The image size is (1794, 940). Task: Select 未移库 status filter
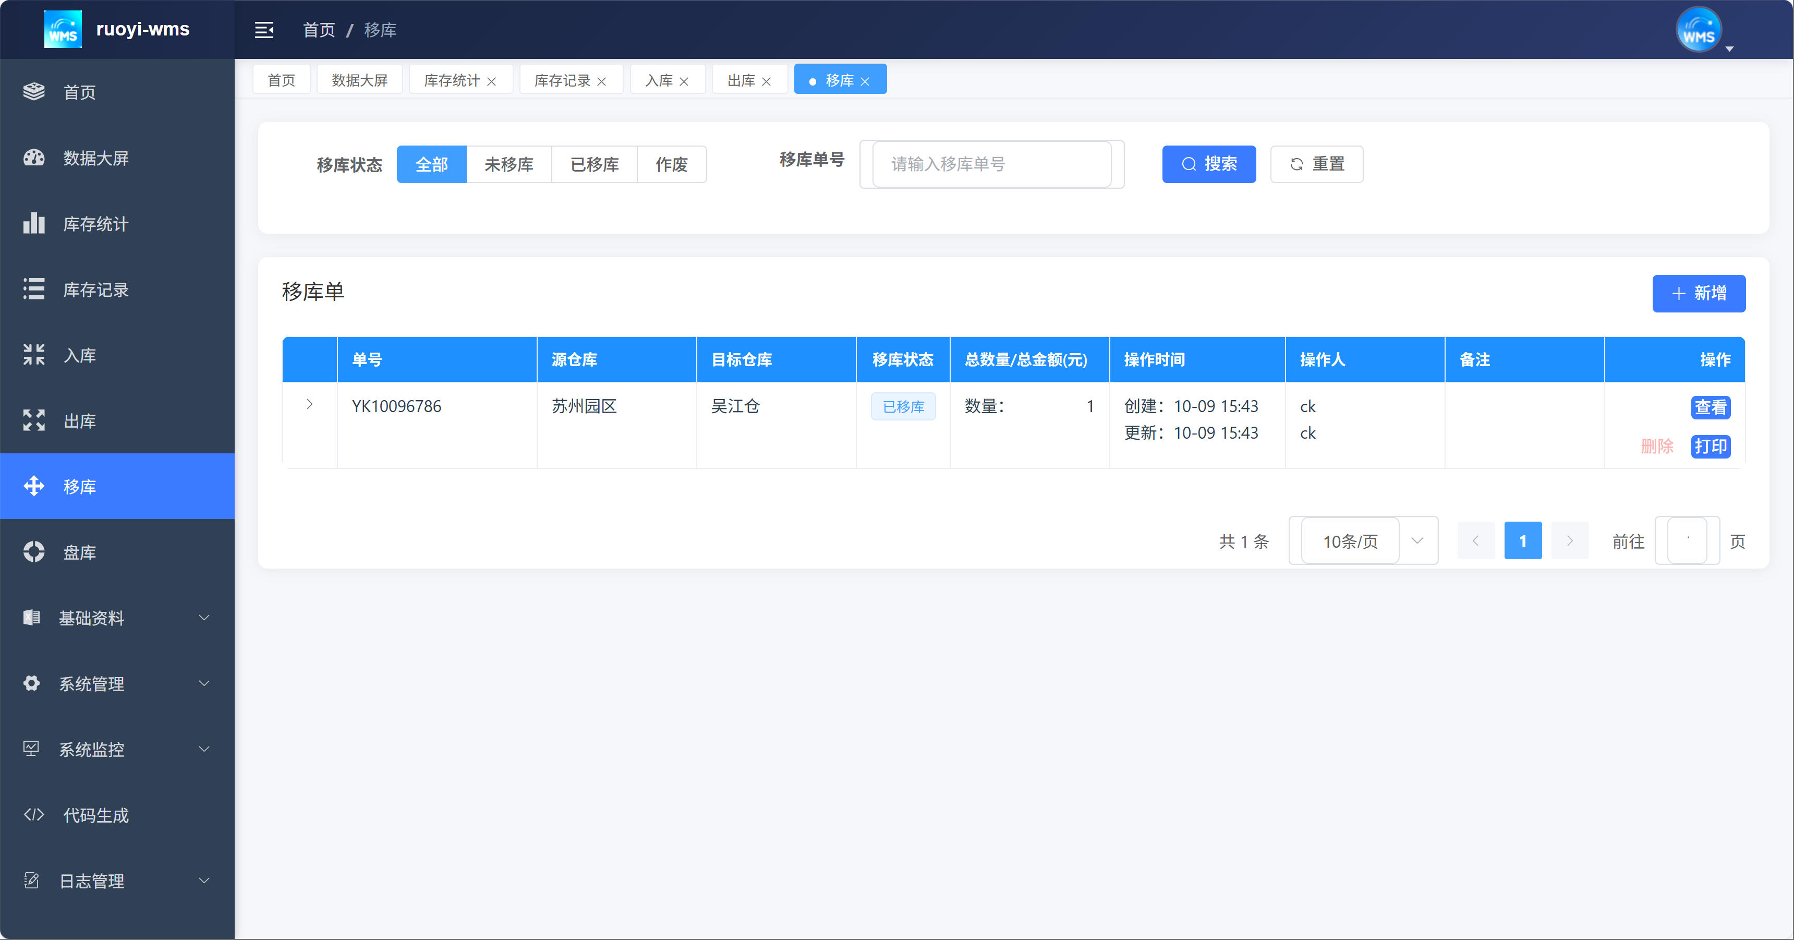[508, 164]
